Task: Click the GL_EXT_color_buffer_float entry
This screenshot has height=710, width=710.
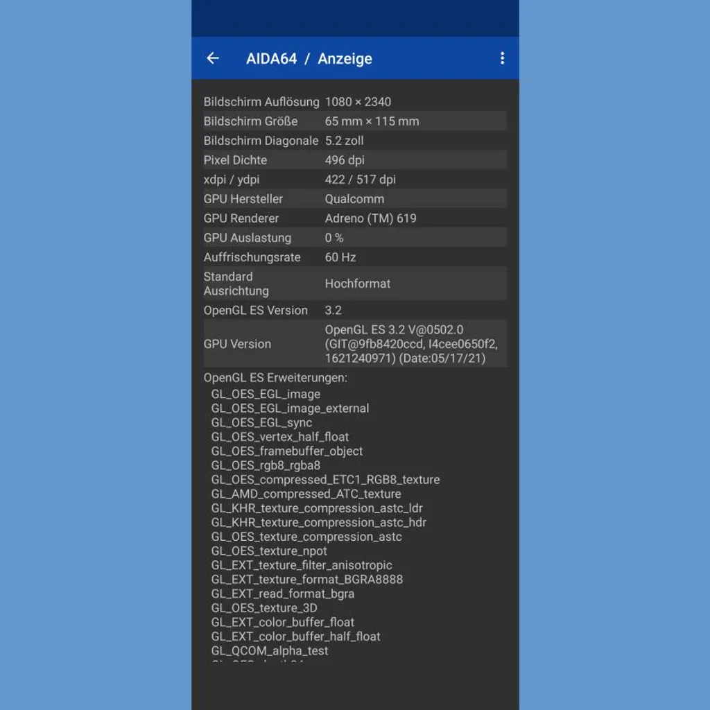Action: (x=283, y=623)
